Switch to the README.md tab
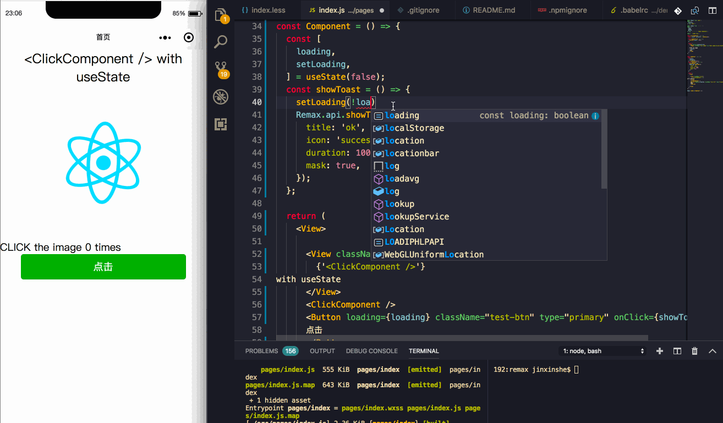The height and width of the screenshot is (423, 723). click(491, 9)
